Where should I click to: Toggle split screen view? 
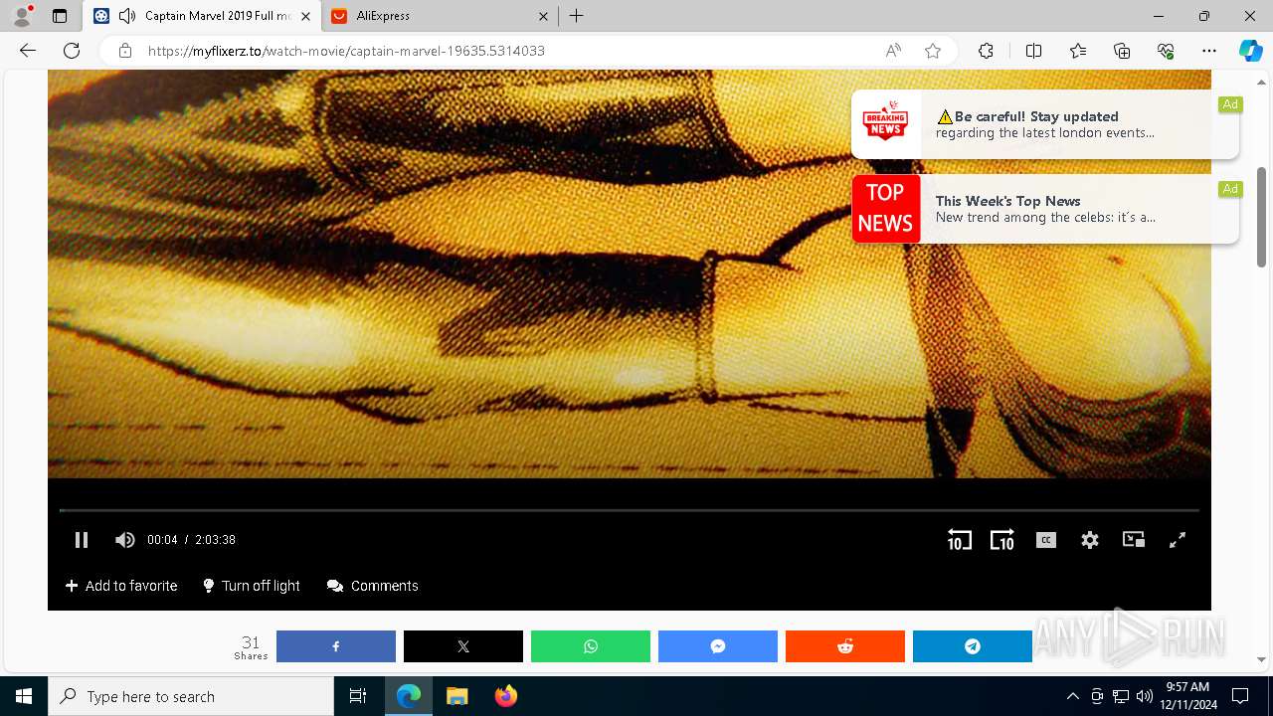pyautogui.click(x=1033, y=51)
